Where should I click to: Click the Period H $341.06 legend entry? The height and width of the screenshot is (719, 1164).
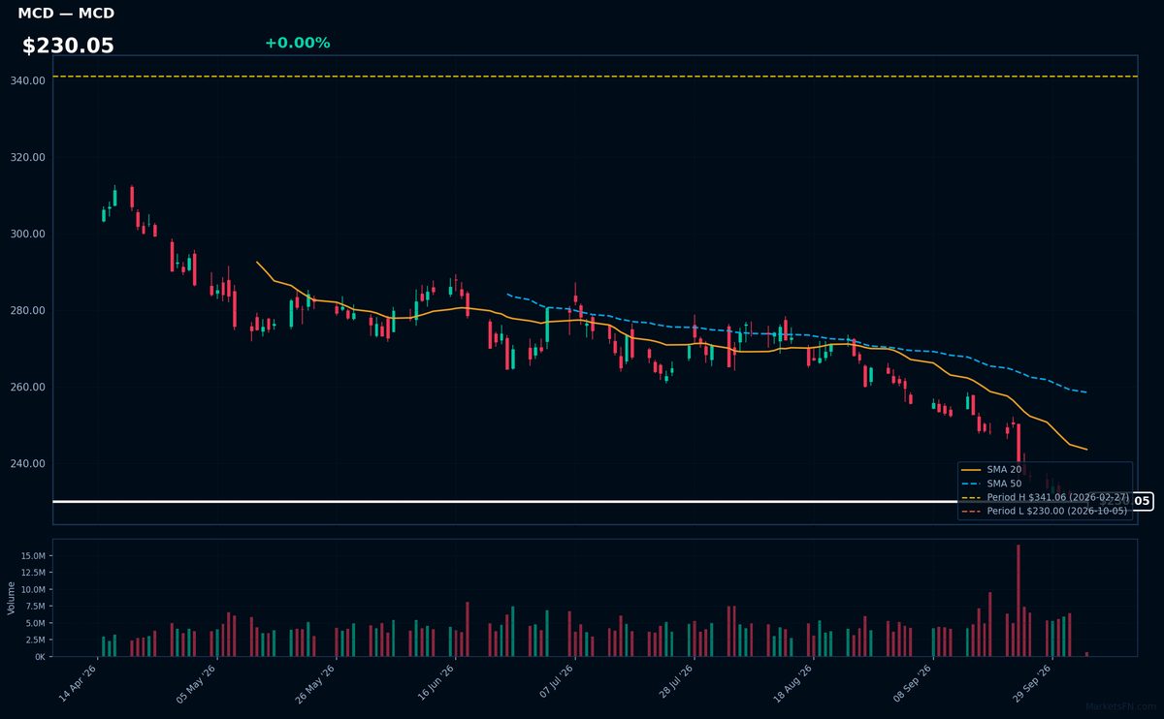(1044, 496)
